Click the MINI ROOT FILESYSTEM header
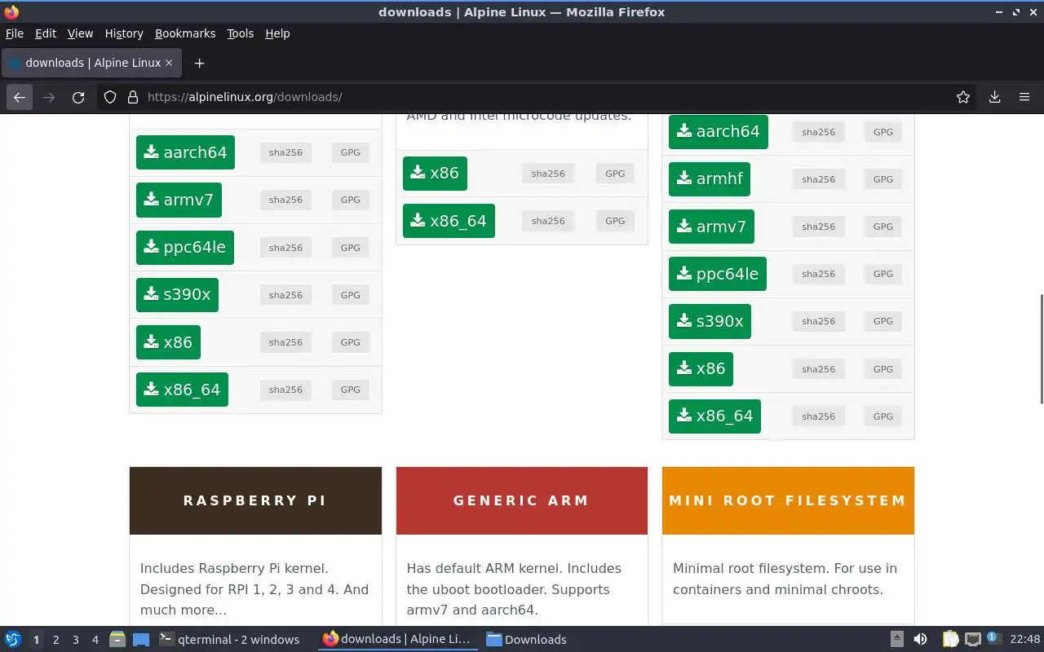 coord(788,500)
